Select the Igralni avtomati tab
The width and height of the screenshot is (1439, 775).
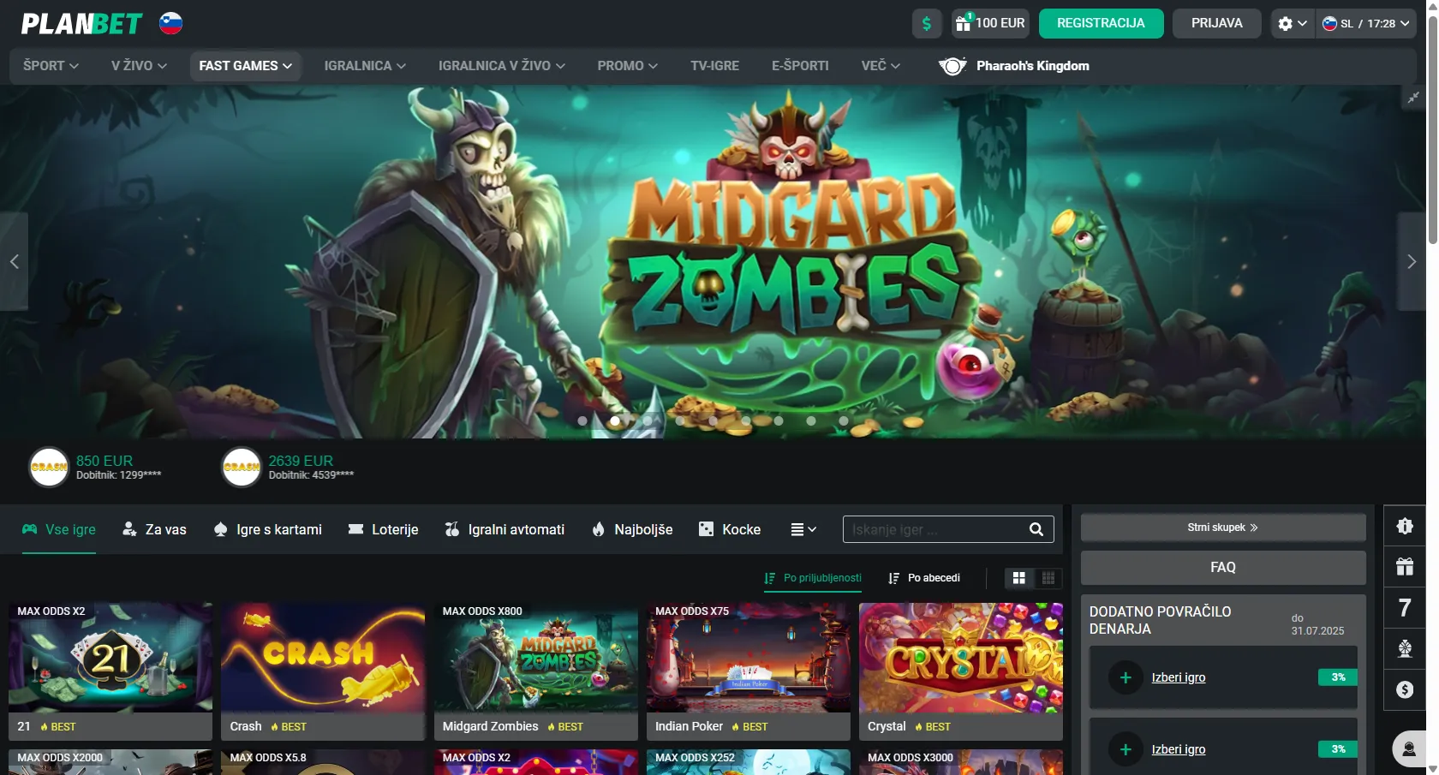pos(505,529)
